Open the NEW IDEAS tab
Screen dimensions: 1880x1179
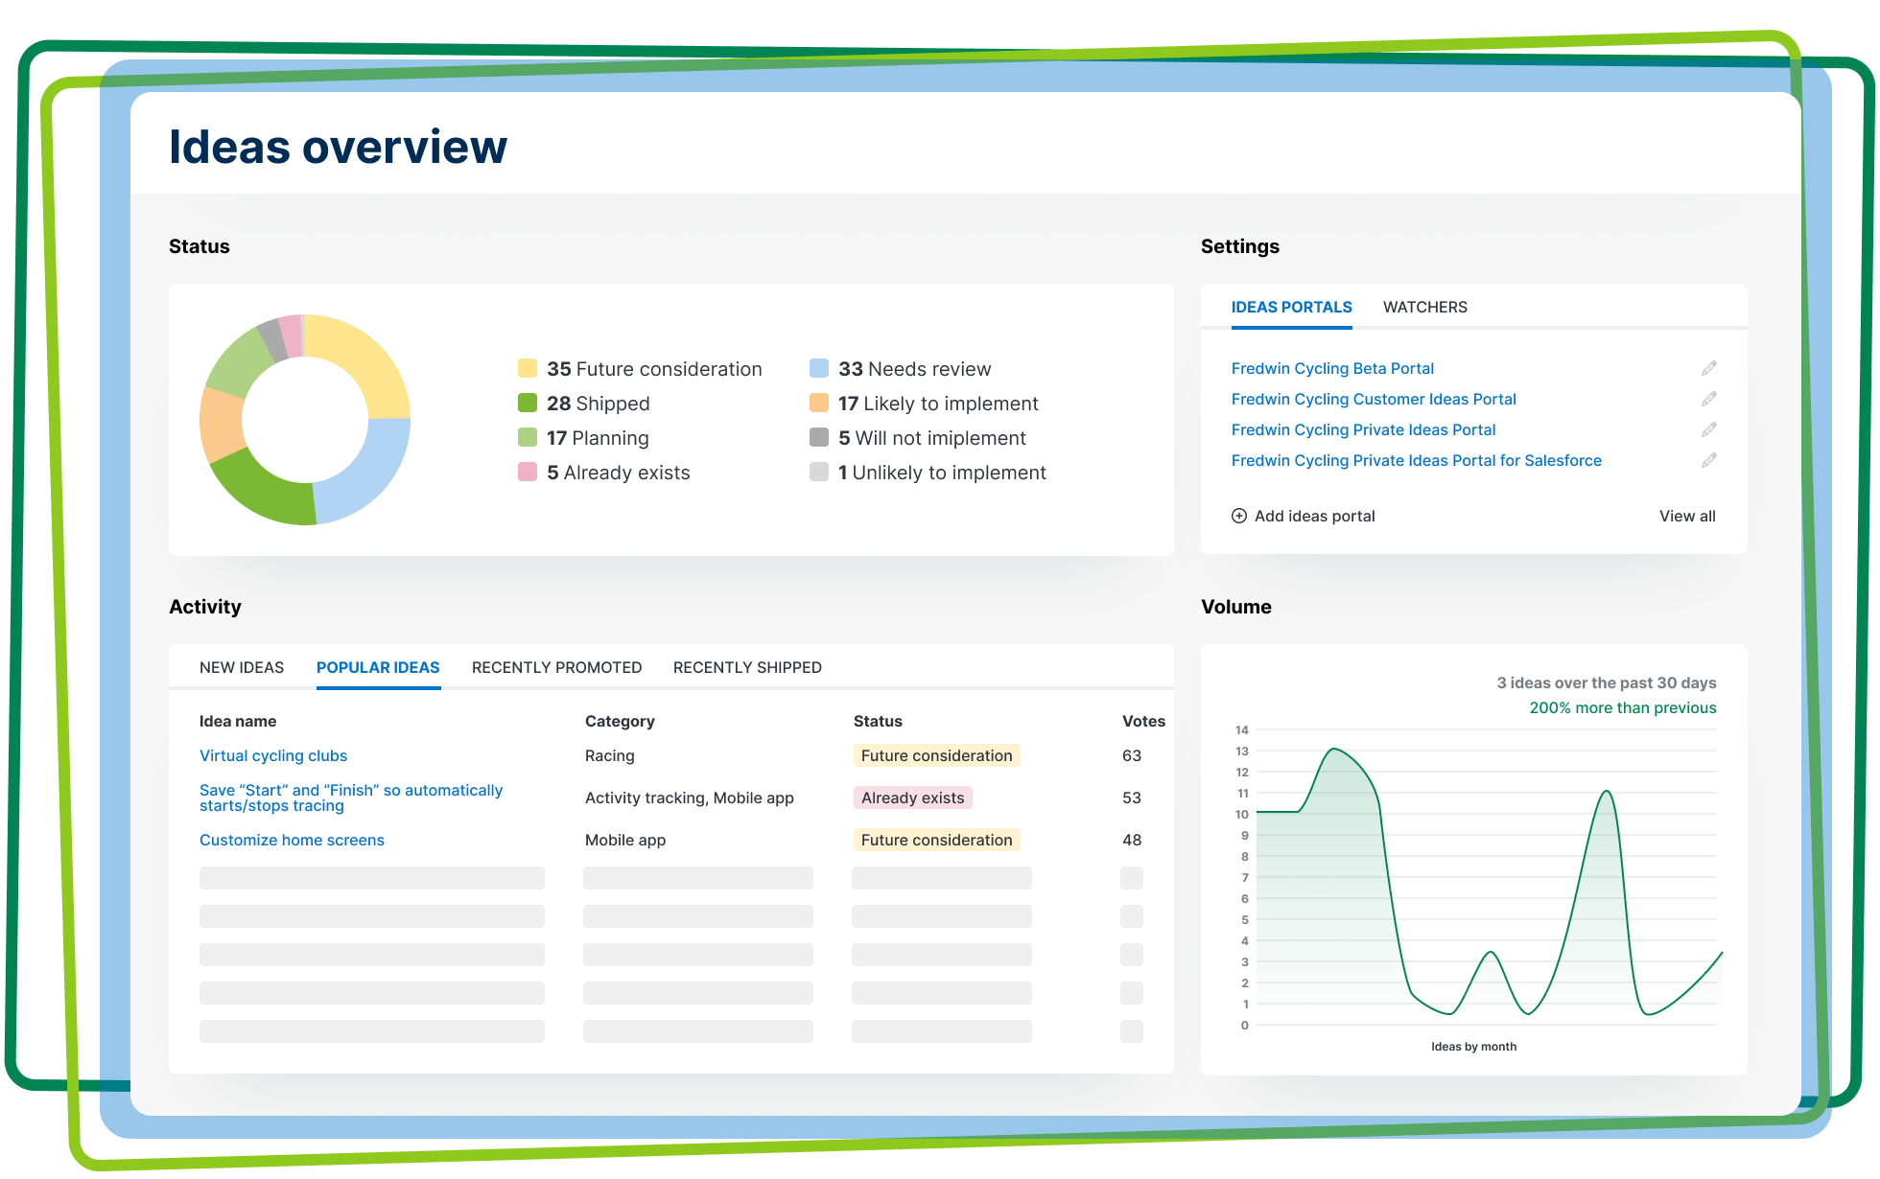[241, 667]
